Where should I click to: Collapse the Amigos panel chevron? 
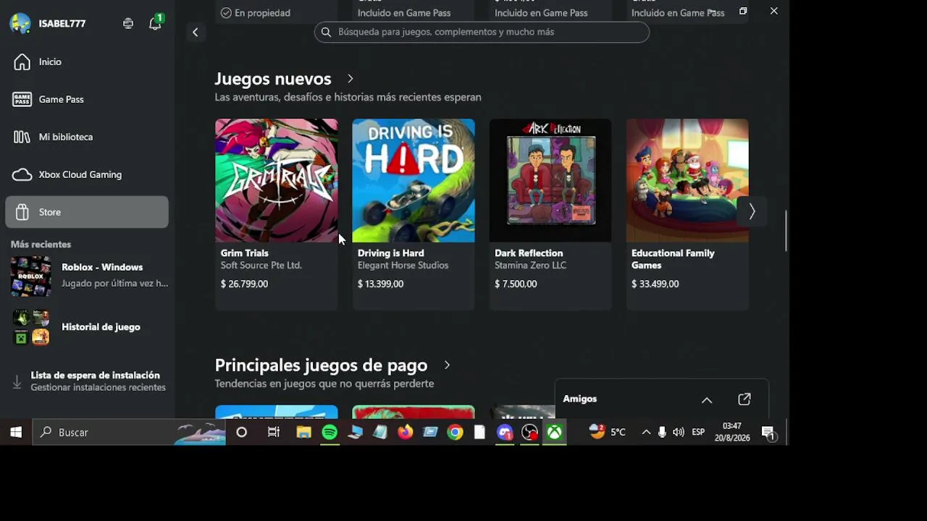coord(707,400)
